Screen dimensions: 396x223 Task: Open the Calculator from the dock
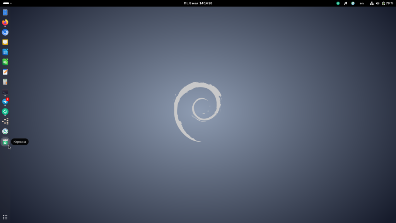tap(5, 82)
